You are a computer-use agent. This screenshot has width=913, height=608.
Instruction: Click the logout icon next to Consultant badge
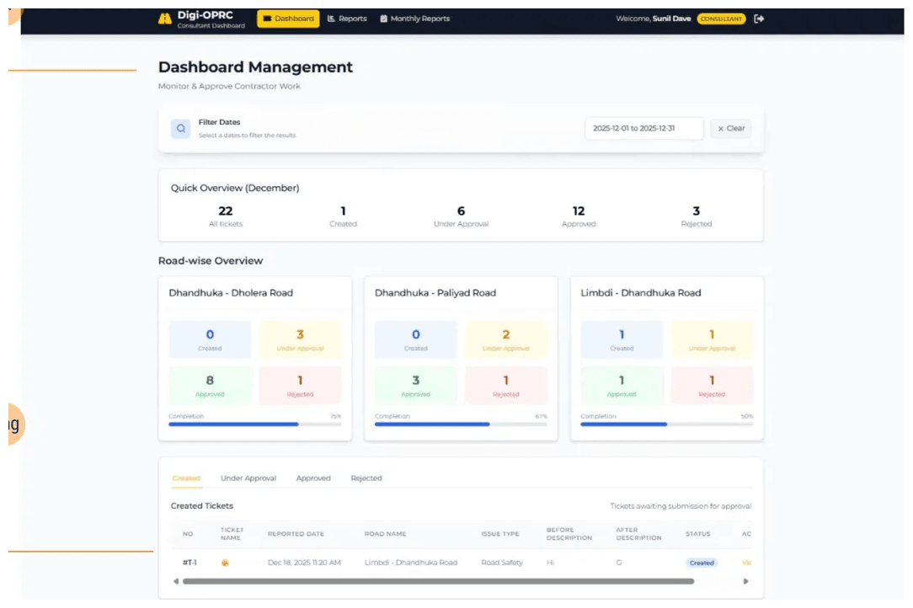pyautogui.click(x=759, y=19)
